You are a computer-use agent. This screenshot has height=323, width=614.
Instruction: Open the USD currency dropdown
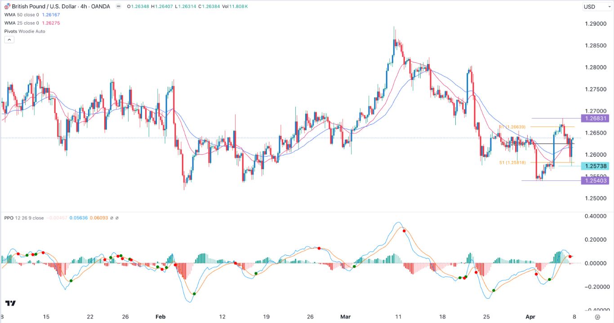coord(596,6)
